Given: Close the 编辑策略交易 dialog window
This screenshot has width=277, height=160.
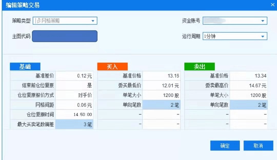Looking at the screenshot, I should (272, 5).
